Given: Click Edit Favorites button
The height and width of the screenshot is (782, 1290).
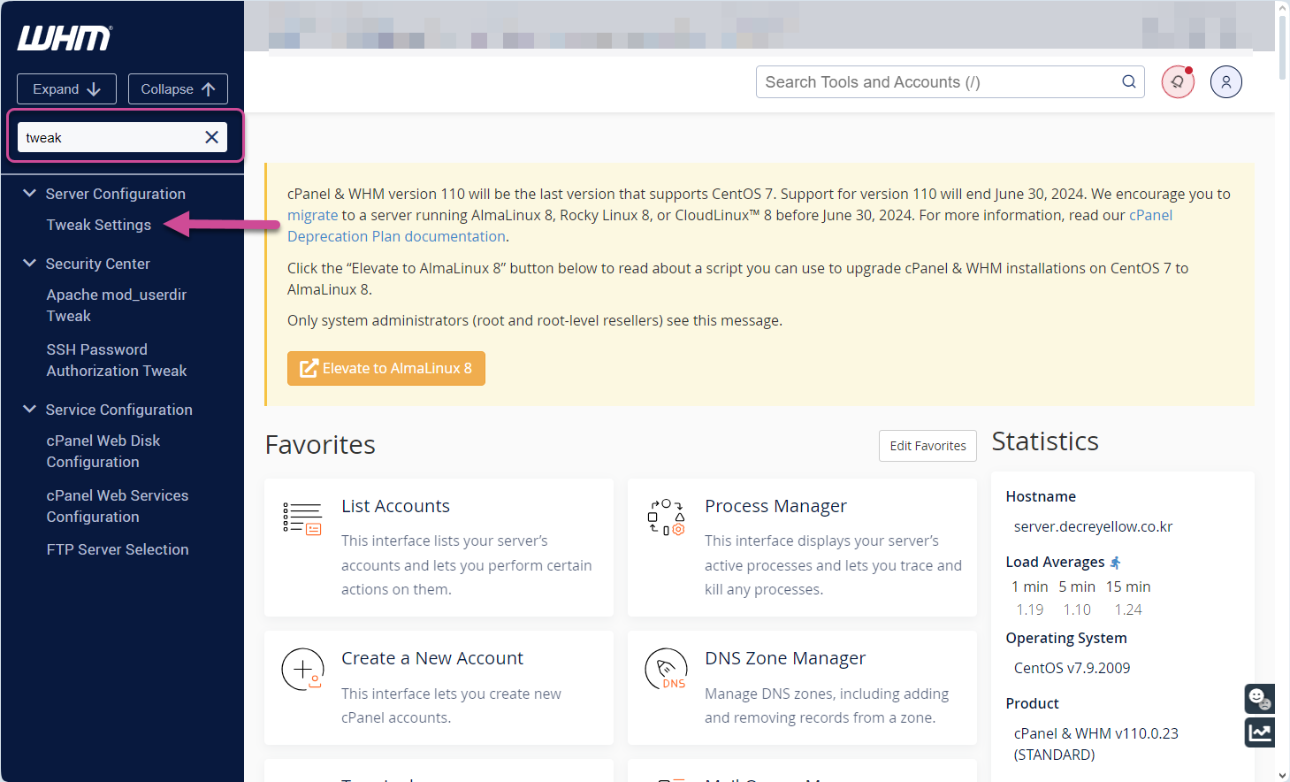Looking at the screenshot, I should pyautogui.click(x=927, y=446).
